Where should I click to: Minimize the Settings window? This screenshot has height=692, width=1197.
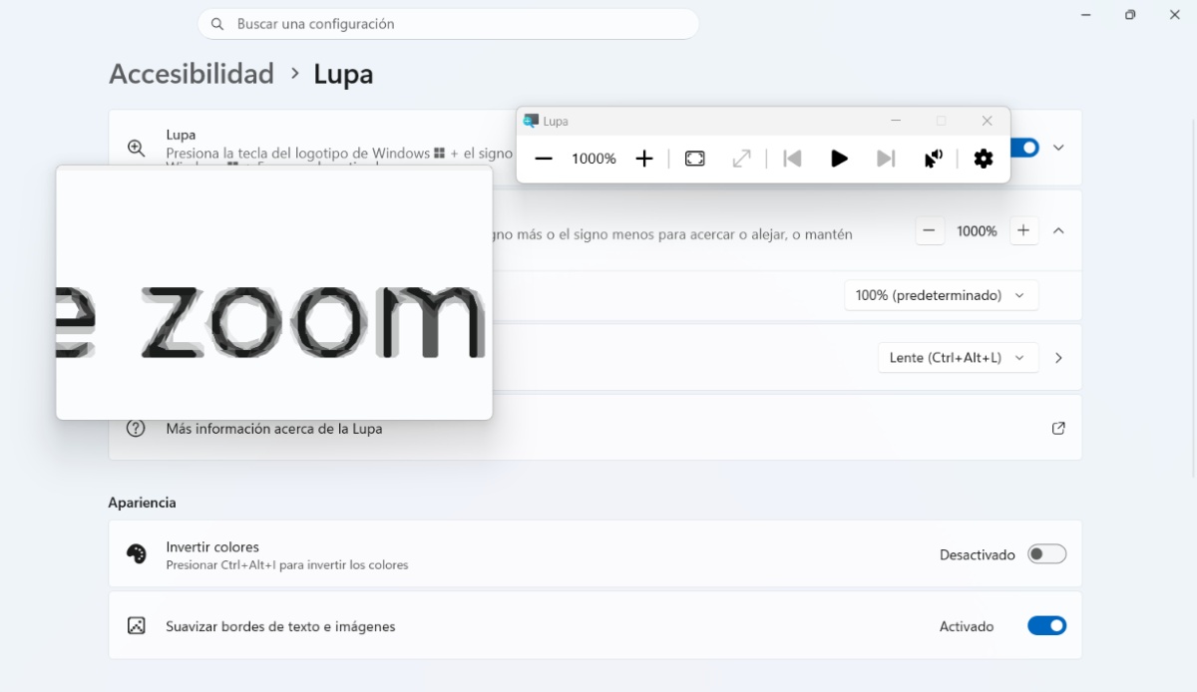tap(1085, 15)
